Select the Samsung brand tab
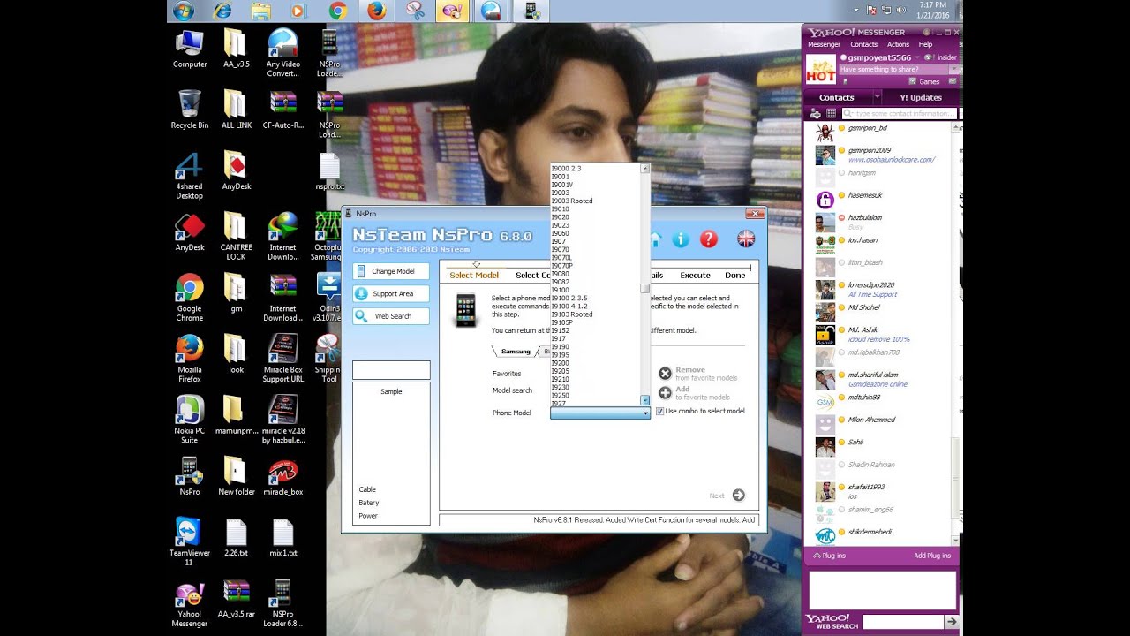The height and width of the screenshot is (636, 1130). pos(516,352)
